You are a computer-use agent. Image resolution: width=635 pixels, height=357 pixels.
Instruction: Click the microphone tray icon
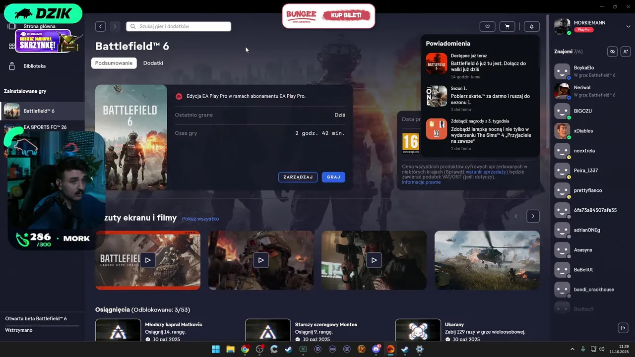583,349
